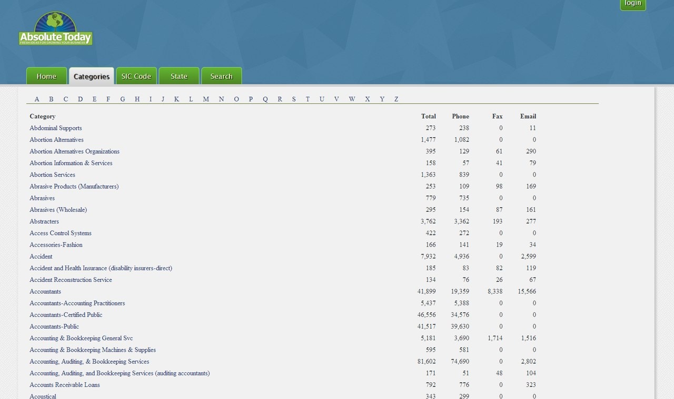The width and height of the screenshot is (674, 399).
Task: Open Accessories-Fashion category
Action: pyautogui.click(x=56, y=244)
